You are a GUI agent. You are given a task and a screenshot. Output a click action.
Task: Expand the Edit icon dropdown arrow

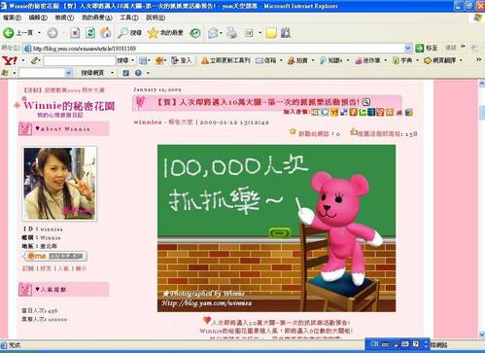point(260,33)
